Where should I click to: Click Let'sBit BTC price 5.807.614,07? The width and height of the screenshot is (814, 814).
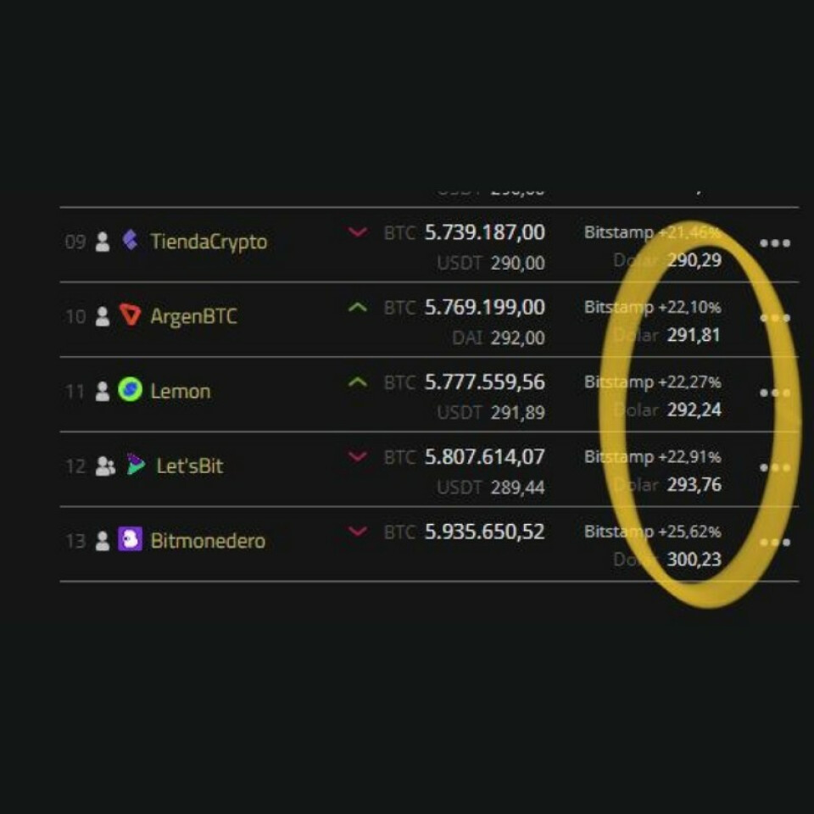click(484, 457)
